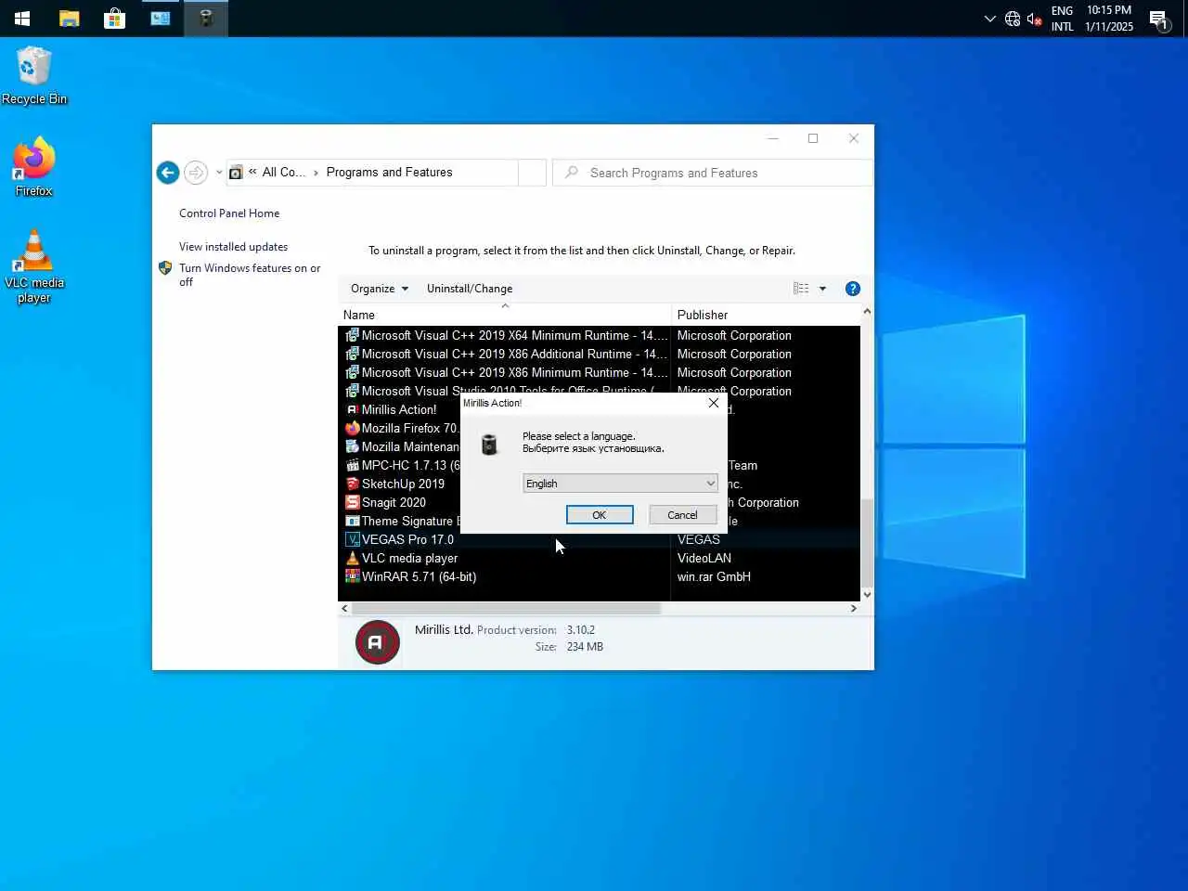Click the win.rar GmbH publisher cell
Image resolution: width=1188 pixels, height=891 pixels.
point(714,576)
